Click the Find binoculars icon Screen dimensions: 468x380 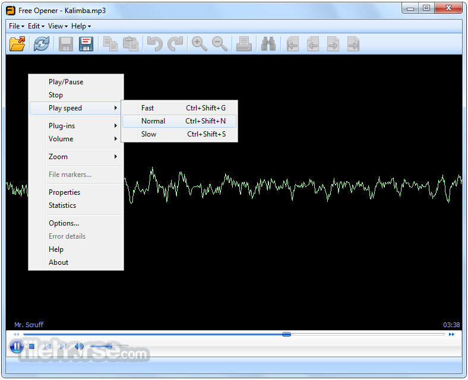pos(268,44)
